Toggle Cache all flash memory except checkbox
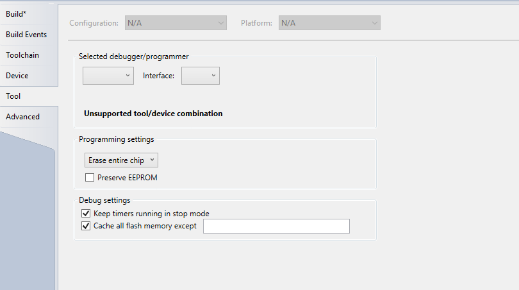This screenshot has height=290, width=519. pyautogui.click(x=86, y=226)
